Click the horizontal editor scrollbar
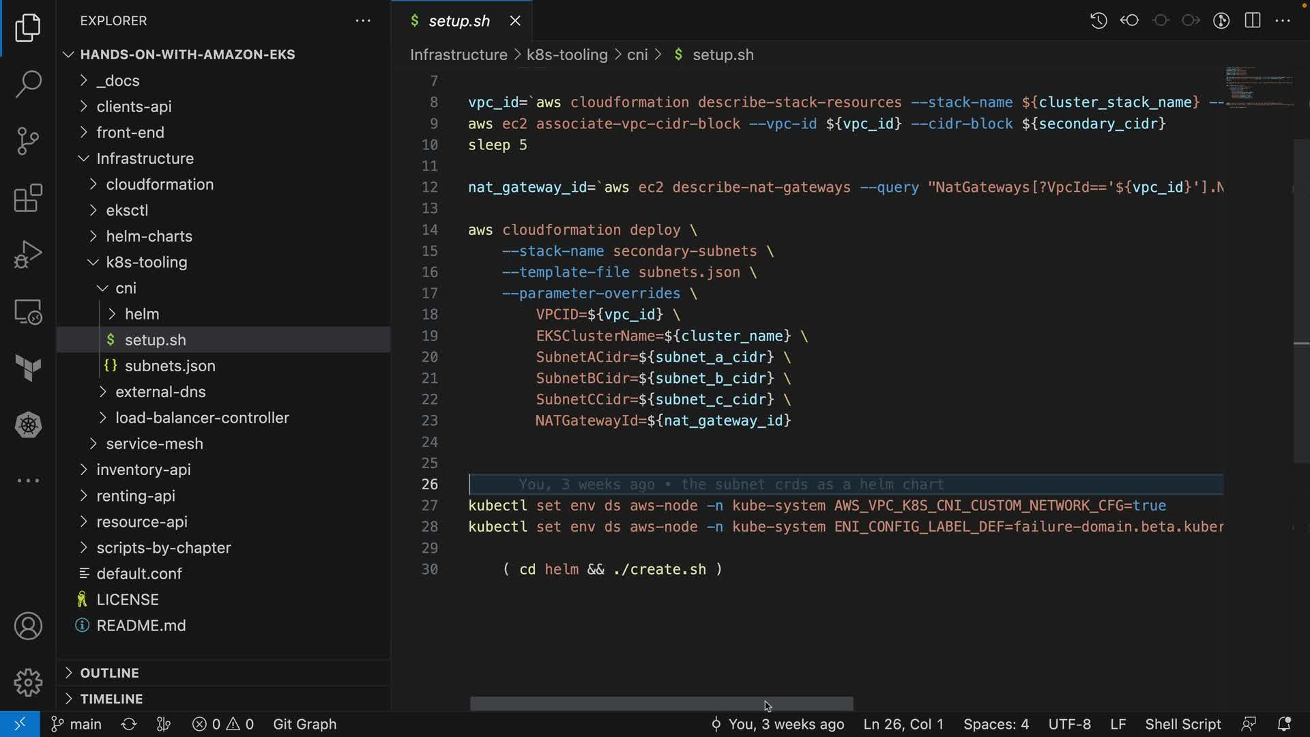 point(661,704)
